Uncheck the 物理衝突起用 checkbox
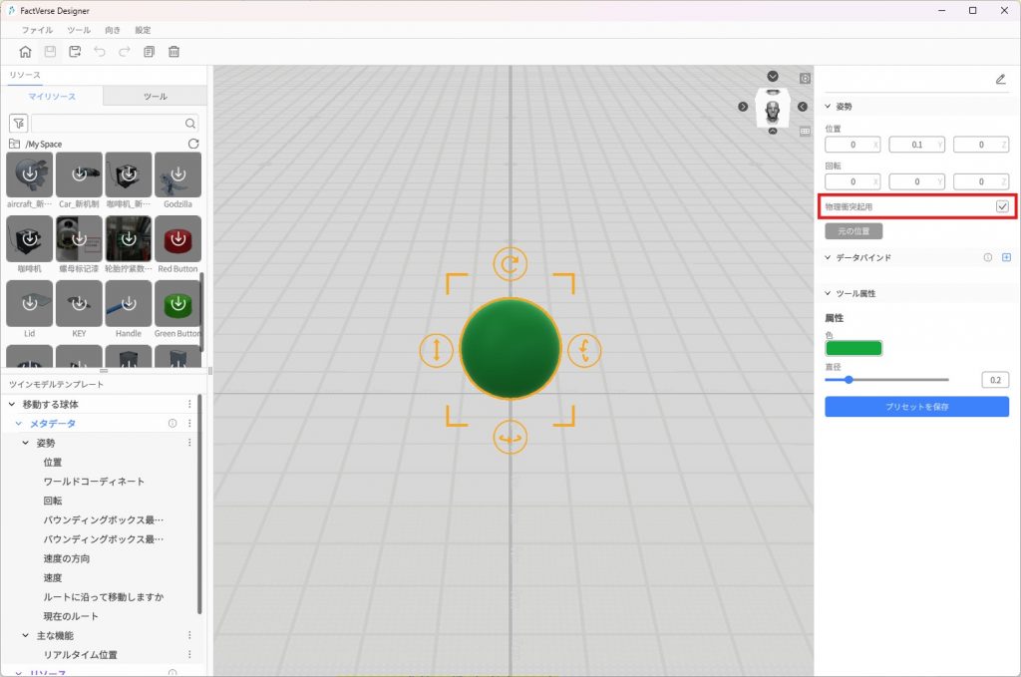Image resolution: width=1021 pixels, height=677 pixels. click(1002, 206)
